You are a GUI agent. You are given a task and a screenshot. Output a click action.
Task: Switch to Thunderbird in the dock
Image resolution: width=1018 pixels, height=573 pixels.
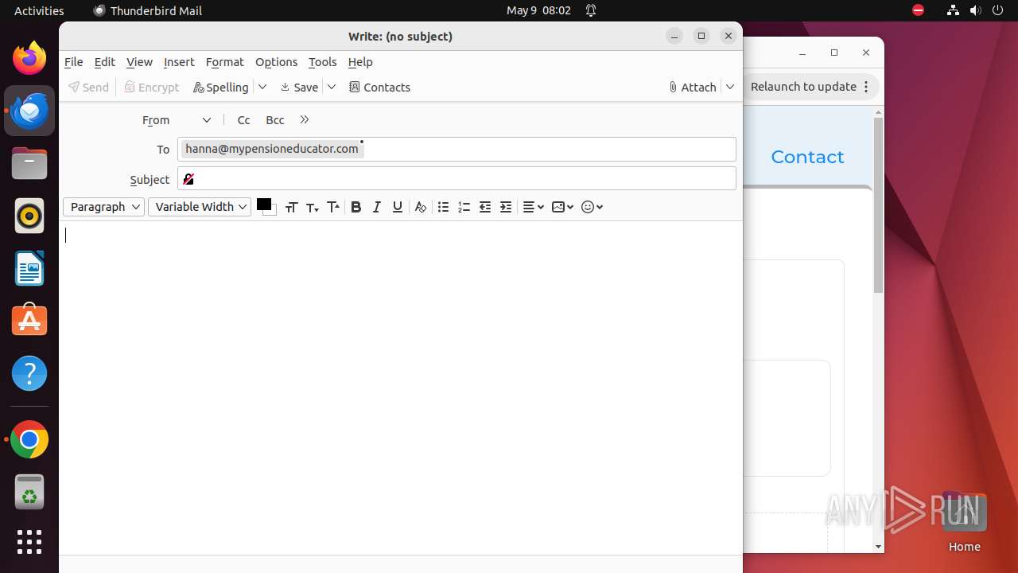pyautogui.click(x=29, y=111)
